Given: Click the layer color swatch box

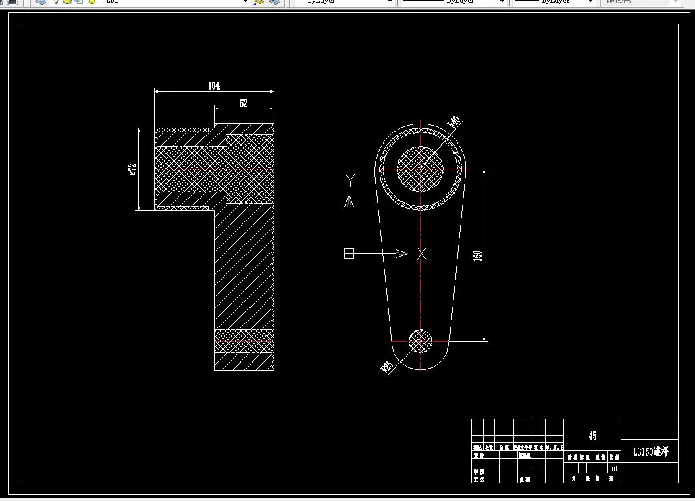Looking at the screenshot, I should [100, 2].
